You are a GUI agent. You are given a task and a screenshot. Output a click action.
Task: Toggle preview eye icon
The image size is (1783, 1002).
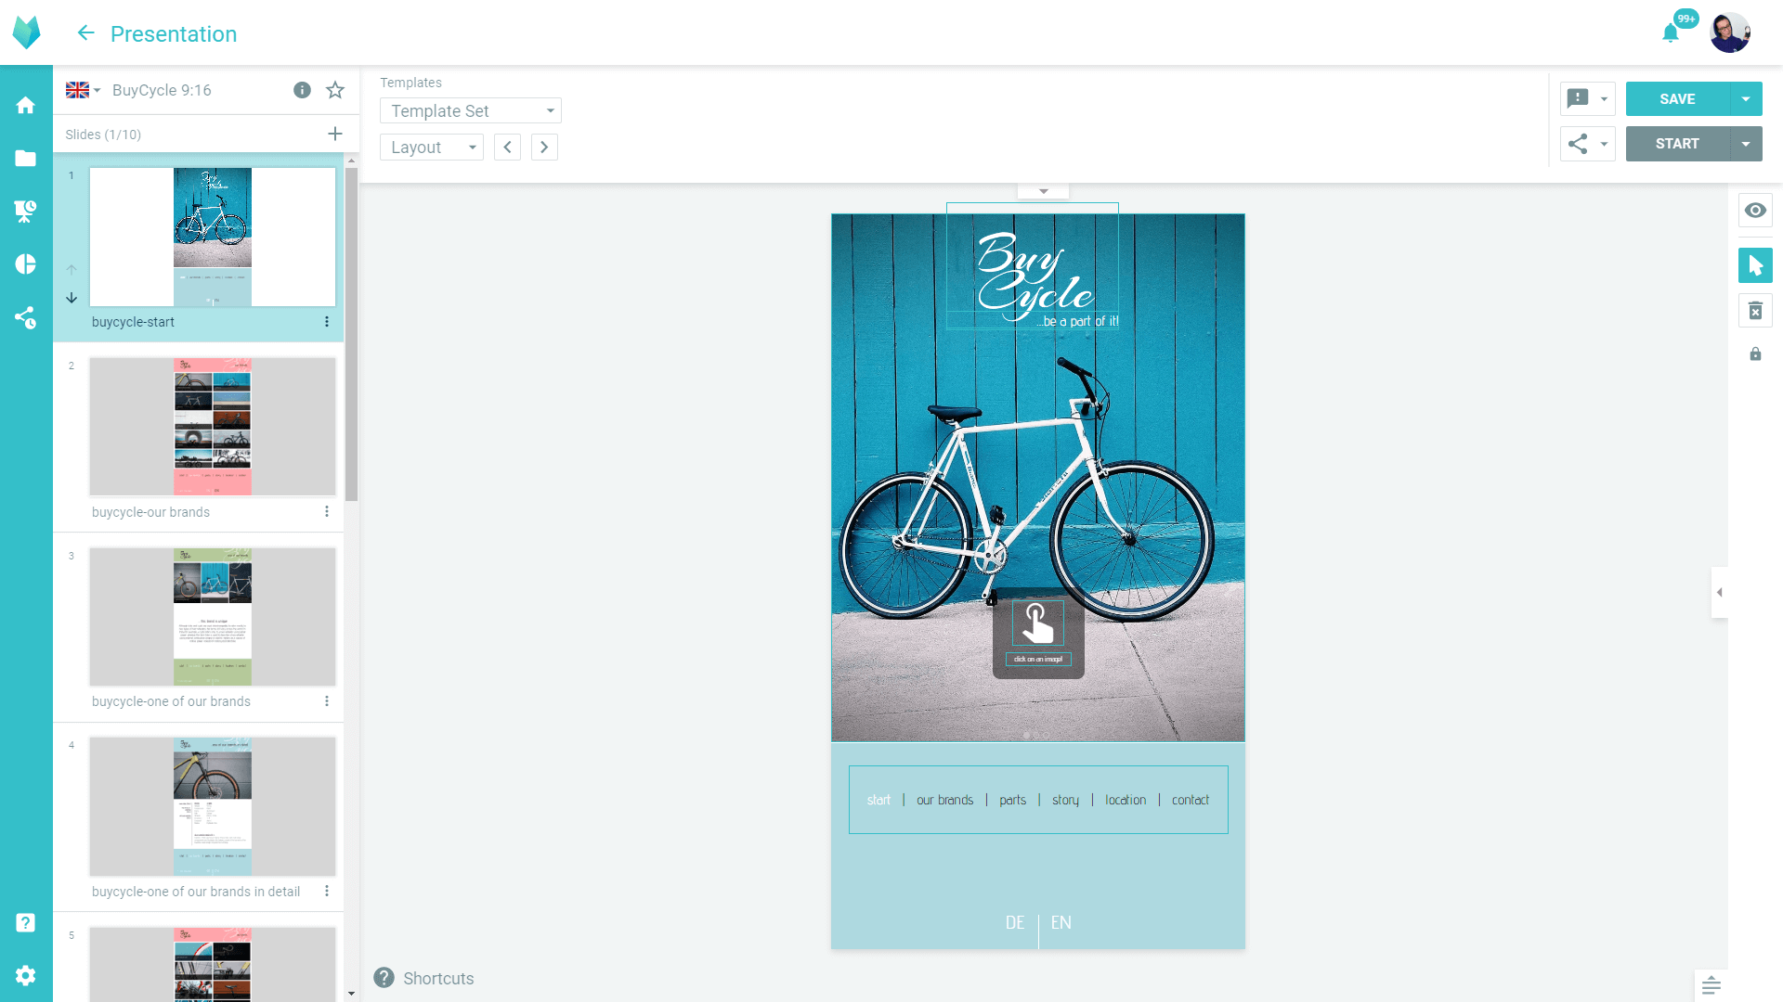click(x=1755, y=210)
